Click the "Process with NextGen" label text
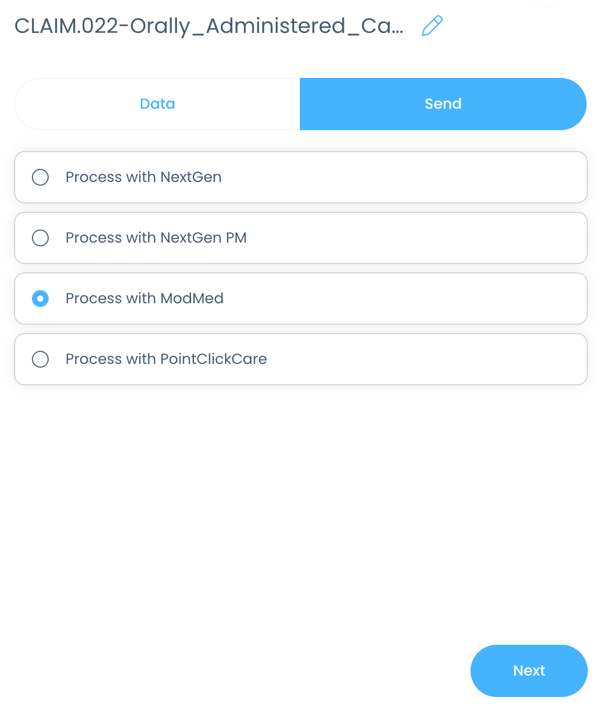The image size is (605, 708). click(143, 177)
